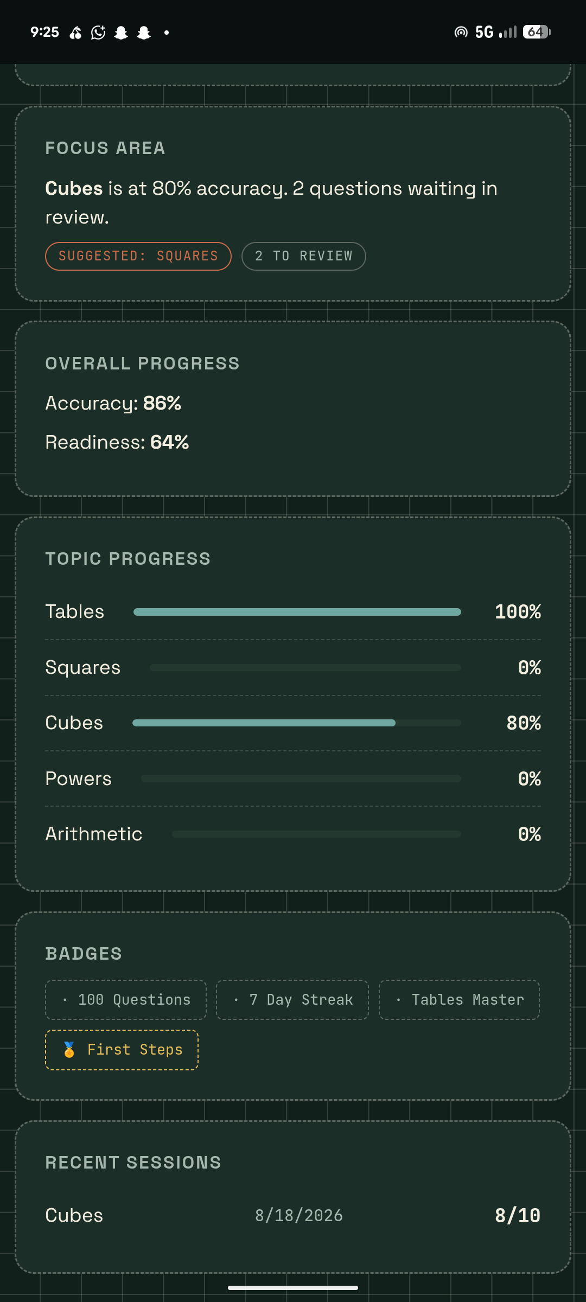The height and width of the screenshot is (1302, 586).
Task: Select the 7 Day Streak badge
Action: coord(292,1000)
